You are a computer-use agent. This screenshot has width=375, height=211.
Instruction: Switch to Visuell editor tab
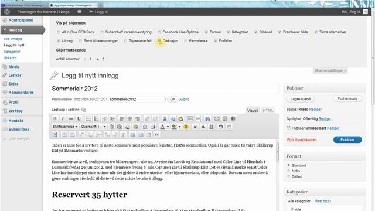pos(253,111)
